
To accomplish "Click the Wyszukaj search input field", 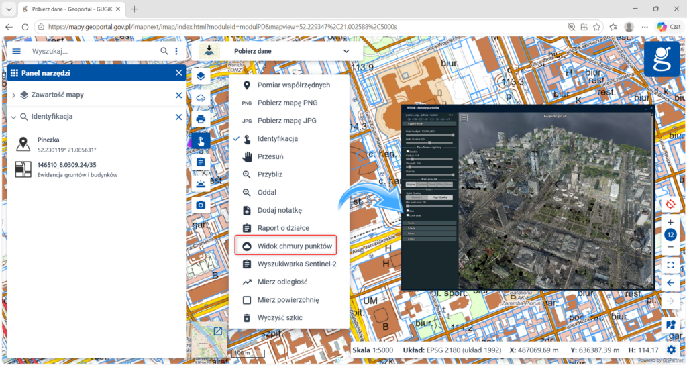I will tap(93, 51).
